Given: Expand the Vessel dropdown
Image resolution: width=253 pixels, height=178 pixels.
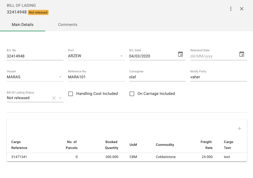Looking at the screenshot, I should (60, 77).
